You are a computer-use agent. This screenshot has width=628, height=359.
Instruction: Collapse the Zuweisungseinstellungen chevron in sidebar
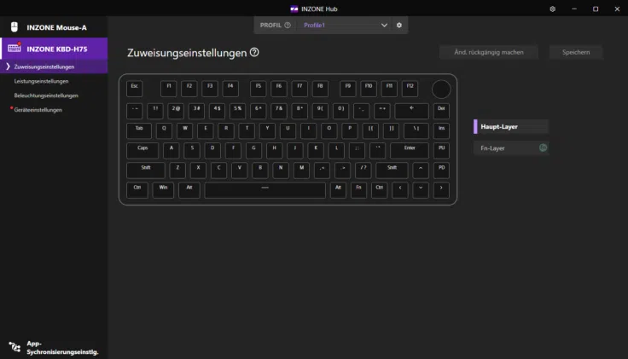point(8,67)
